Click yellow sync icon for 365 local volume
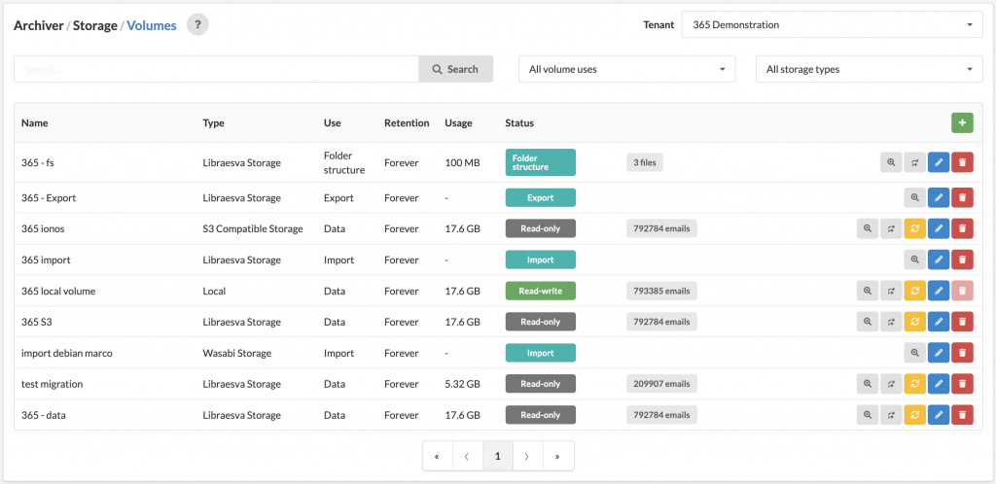 point(914,292)
